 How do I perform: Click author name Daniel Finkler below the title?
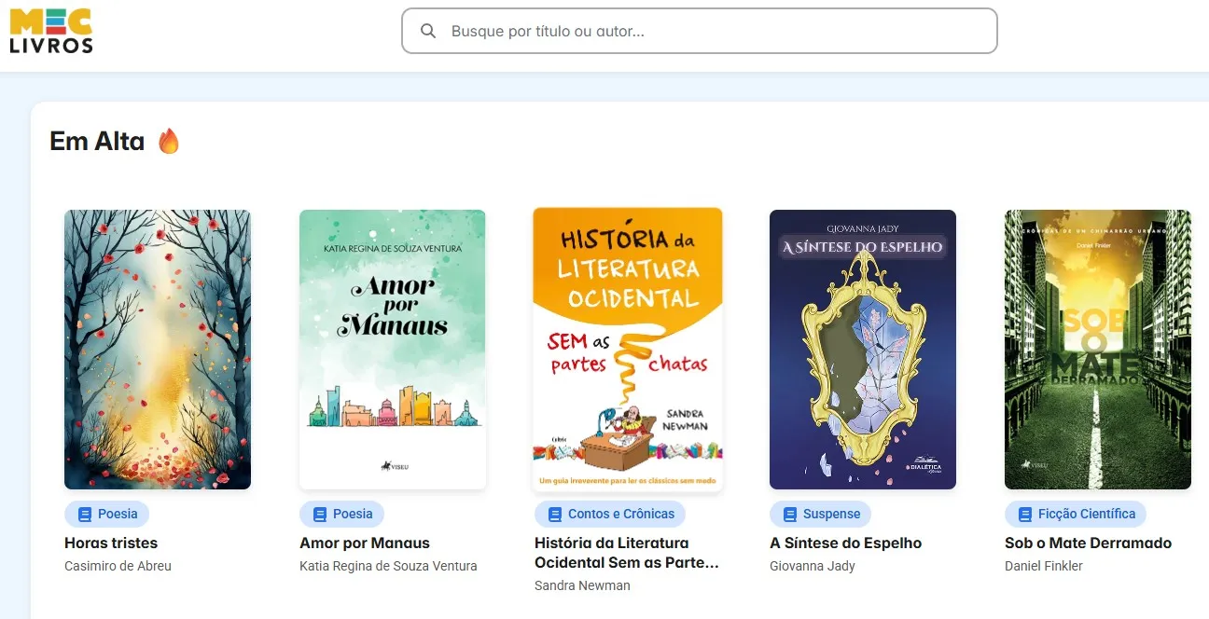coord(1044,566)
